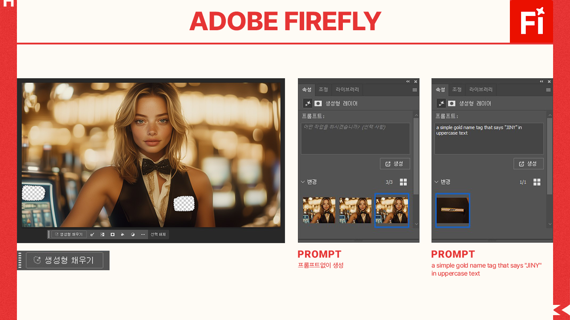The image size is (570, 320).
Task: Click 생성형 채우기 in the canvas taskbar
Action: click(69, 234)
